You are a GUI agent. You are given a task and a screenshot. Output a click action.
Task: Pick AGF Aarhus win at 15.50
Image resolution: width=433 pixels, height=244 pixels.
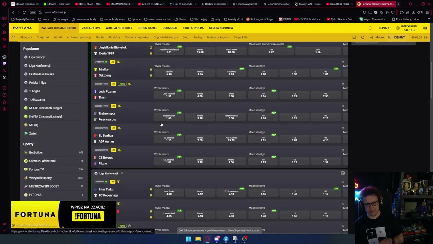[x=231, y=139]
